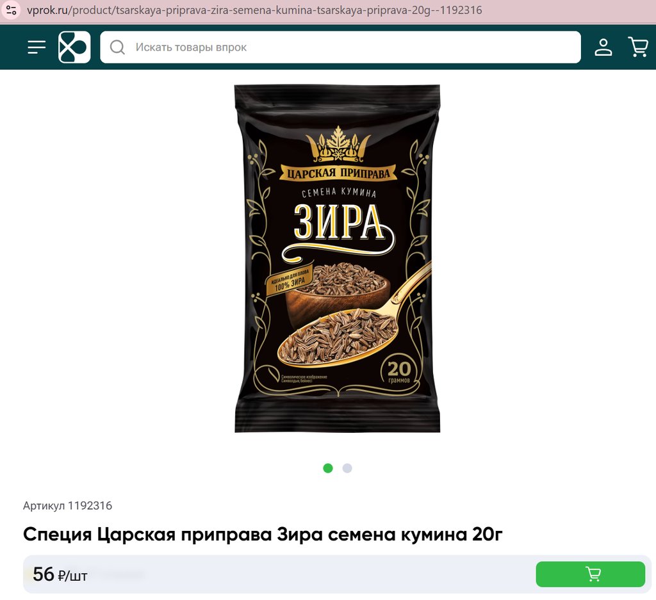Add product with green cart button
Viewport: 656px width, 600px height.
pyautogui.click(x=590, y=574)
